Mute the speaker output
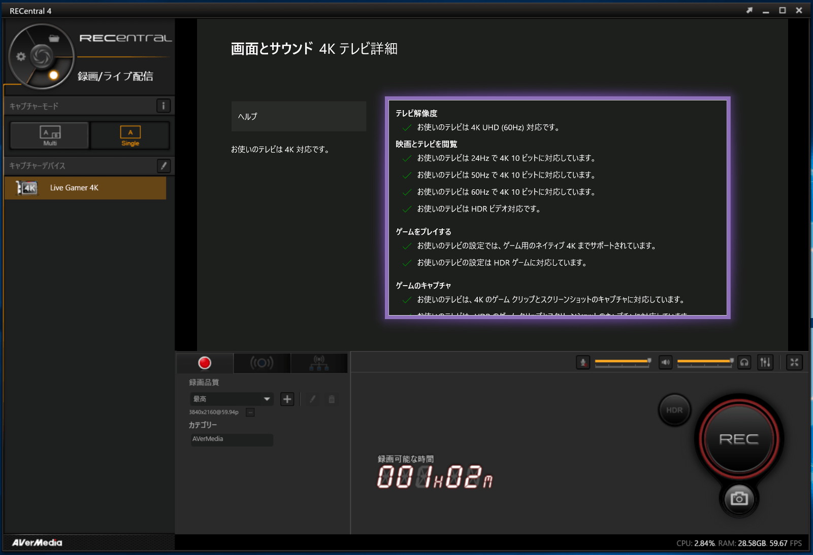 [x=665, y=362]
